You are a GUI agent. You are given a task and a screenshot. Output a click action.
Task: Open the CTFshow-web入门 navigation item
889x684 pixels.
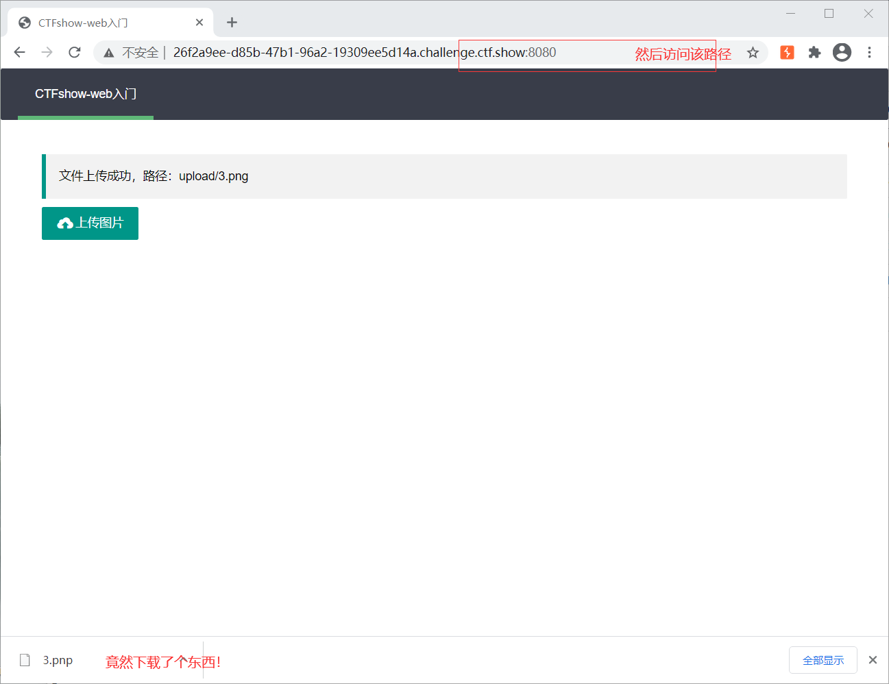(x=86, y=94)
